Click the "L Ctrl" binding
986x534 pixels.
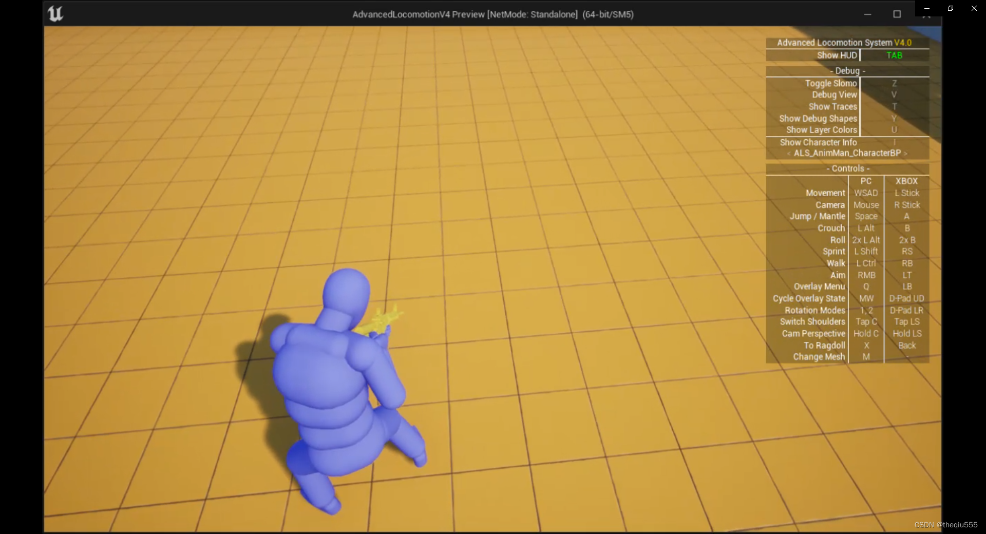[866, 263]
